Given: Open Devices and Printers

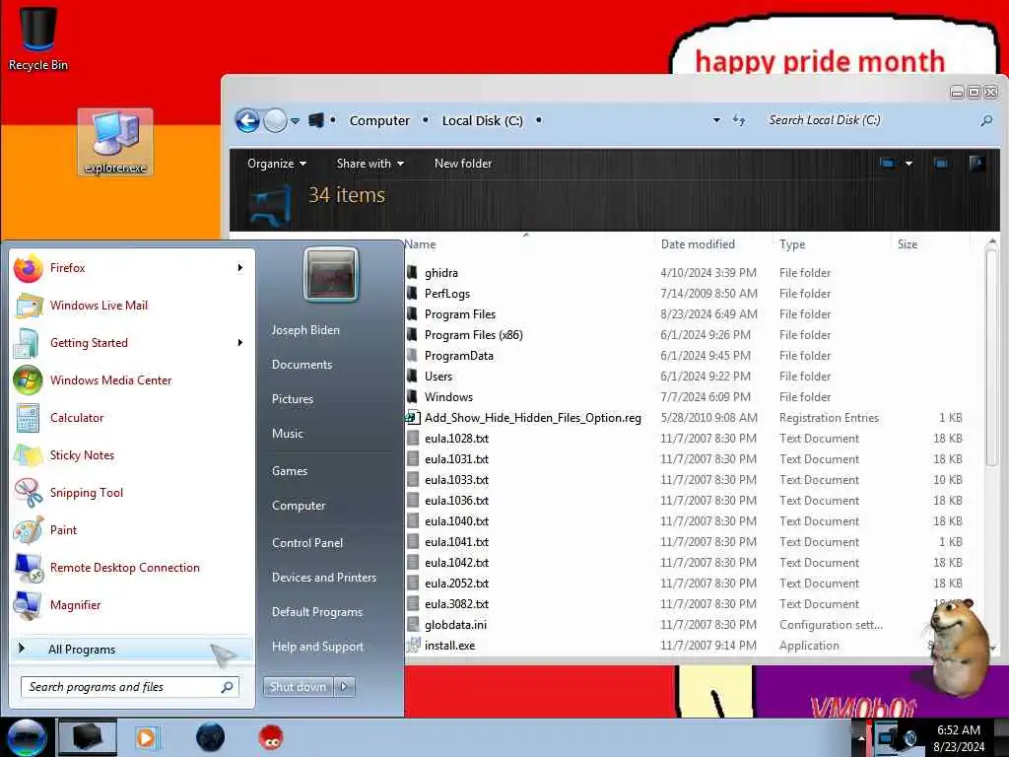Looking at the screenshot, I should click(x=323, y=578).
